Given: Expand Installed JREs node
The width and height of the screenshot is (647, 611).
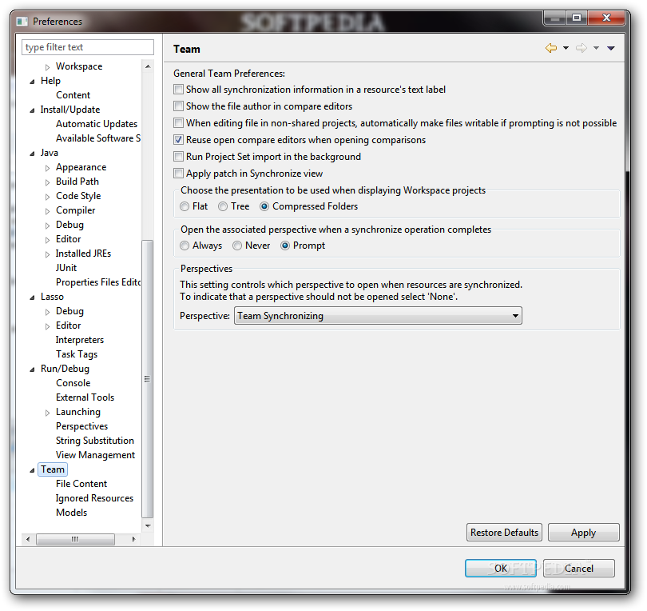Looking at the screenshot, I should (47, 254).
